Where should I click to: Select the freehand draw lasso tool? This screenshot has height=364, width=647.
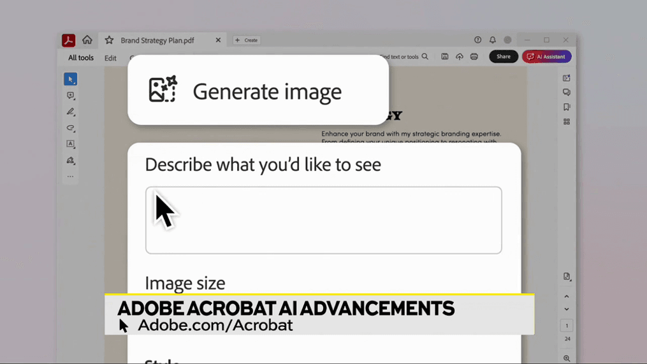(x=71, y=128)
